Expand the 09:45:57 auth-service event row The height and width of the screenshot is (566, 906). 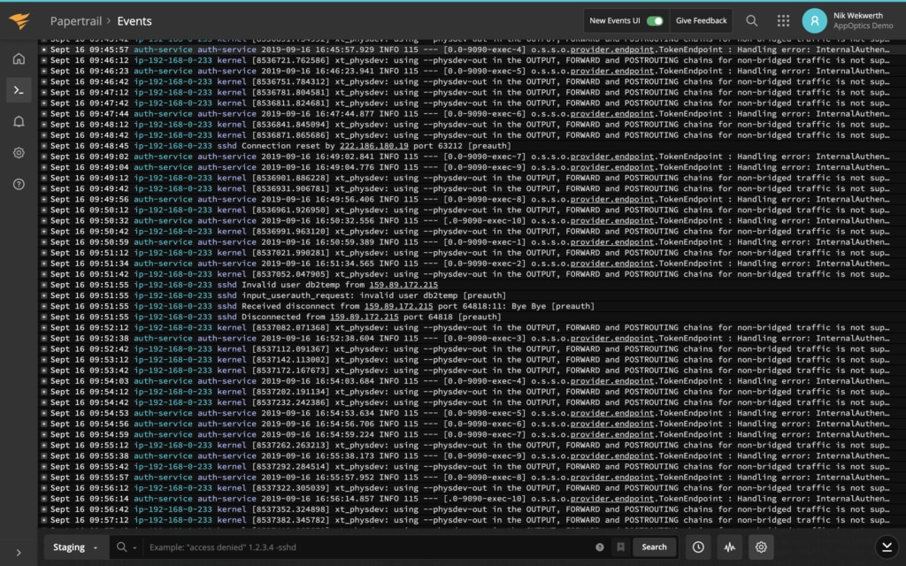tap(44, 50)
